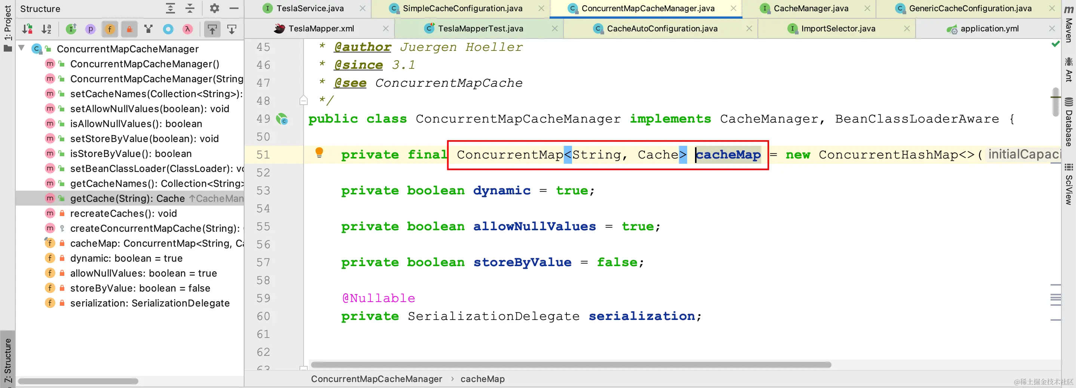Screen dimensions: 1076x388
Task: Toggle Show Lambdas filter
Action: tap(188, 29)
